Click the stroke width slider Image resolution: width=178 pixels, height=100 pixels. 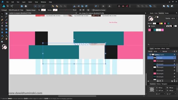tap(66, 10)
